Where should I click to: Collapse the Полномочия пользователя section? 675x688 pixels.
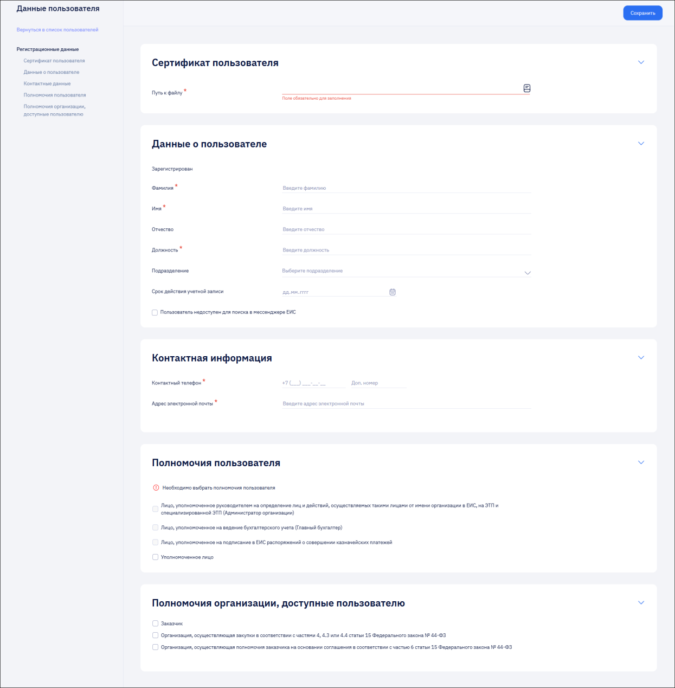pos(641,462)
